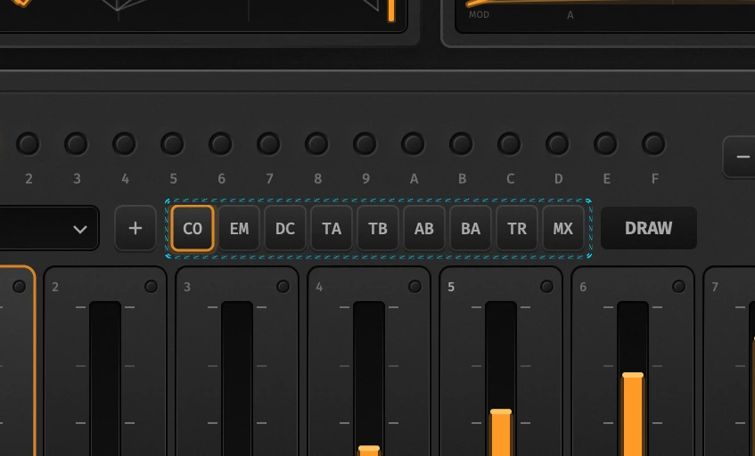Select the AB mode button

[424, 229]
